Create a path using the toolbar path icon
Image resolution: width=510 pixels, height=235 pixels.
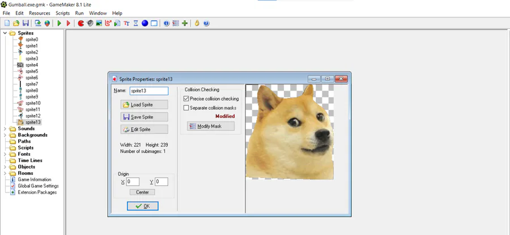pos(108,23)
